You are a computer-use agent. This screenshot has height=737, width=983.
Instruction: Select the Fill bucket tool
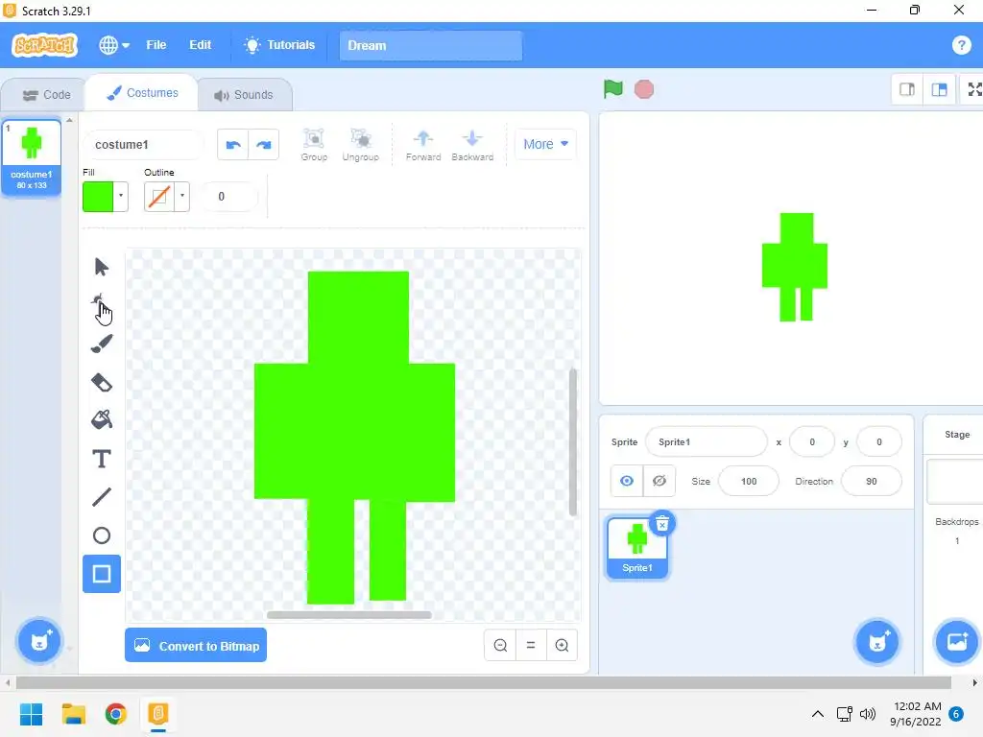pyautogui.click(x=102, y=420)
